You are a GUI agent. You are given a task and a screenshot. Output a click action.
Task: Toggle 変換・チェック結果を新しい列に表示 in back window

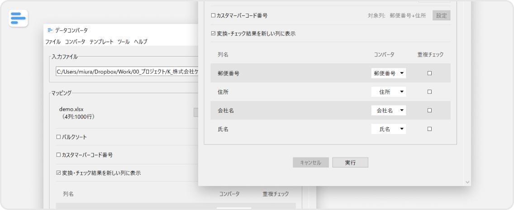coord(59,173)
